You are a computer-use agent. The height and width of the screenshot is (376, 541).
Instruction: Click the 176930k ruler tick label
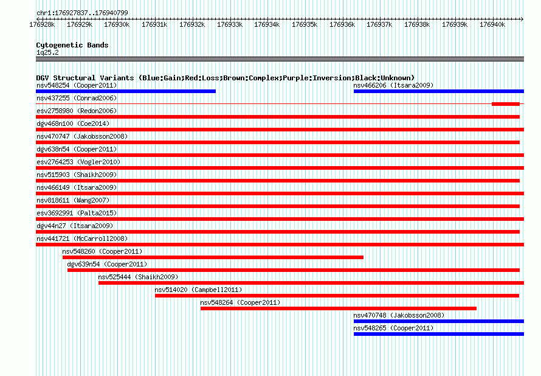point(117,24)
